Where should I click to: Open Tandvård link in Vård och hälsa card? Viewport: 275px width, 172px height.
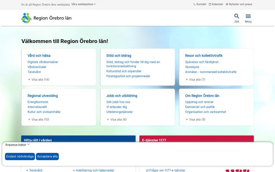[34, 72]
